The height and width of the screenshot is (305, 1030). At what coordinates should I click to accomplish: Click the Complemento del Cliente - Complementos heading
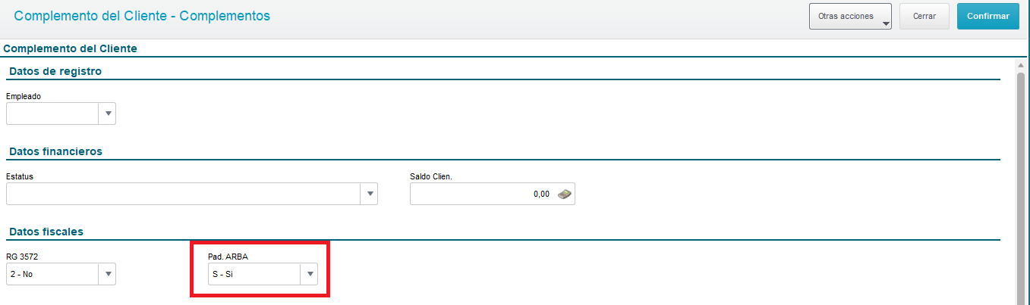(x=142, y=15)
